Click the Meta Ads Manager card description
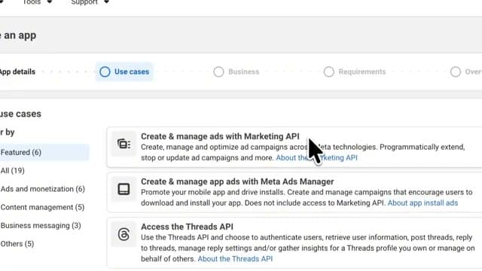Image resolution: width=482 pixels, height=271 pixels. tap(307, 197)
